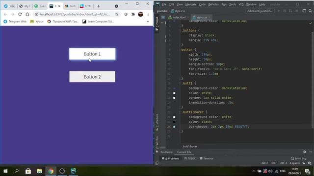The height and width of the screenshot is (176, 314).
Task: Open Chrome extensions puzzle icon
Action: (x=133, y=14)
